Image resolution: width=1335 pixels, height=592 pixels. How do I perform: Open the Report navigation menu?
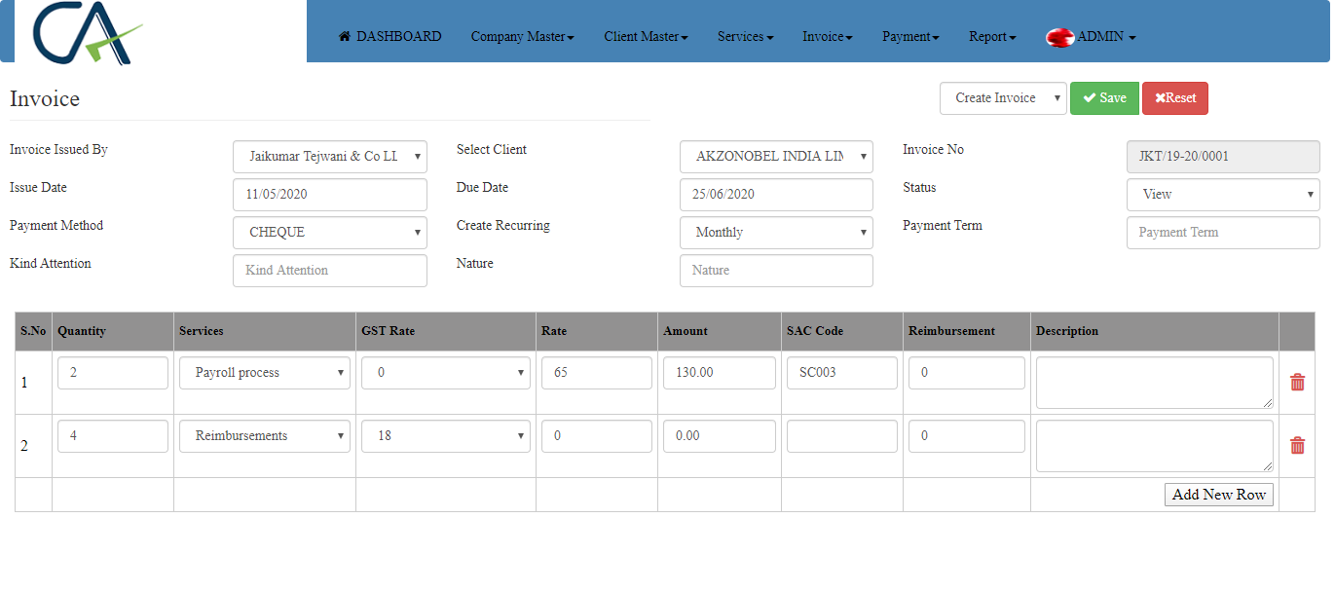(992, 36)
